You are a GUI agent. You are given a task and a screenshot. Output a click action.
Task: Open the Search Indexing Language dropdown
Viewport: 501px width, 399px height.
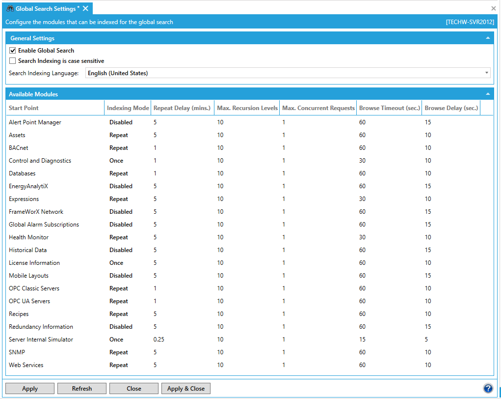[288, 73]
